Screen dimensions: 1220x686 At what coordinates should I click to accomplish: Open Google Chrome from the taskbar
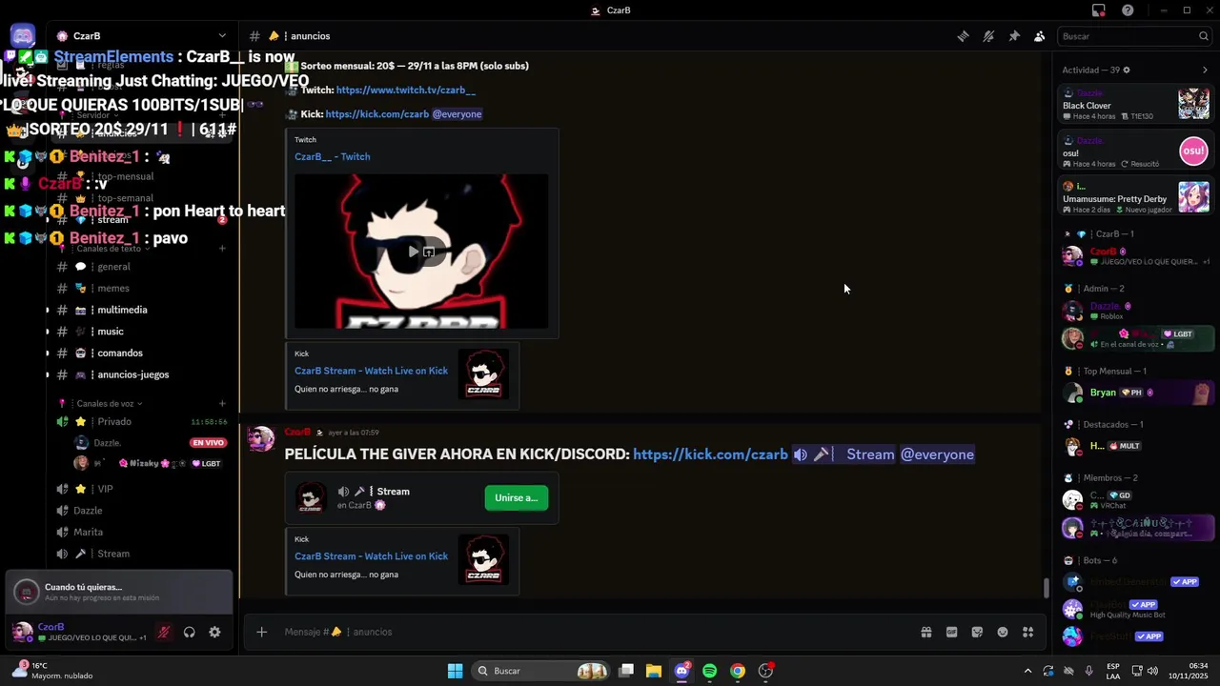[x=738, y=671]
